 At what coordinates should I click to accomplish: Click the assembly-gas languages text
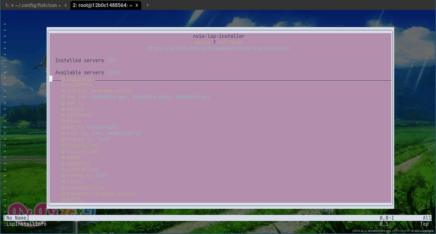110,97
